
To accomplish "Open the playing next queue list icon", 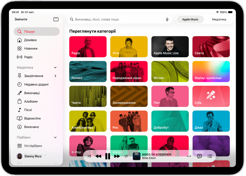I will 210,156.
